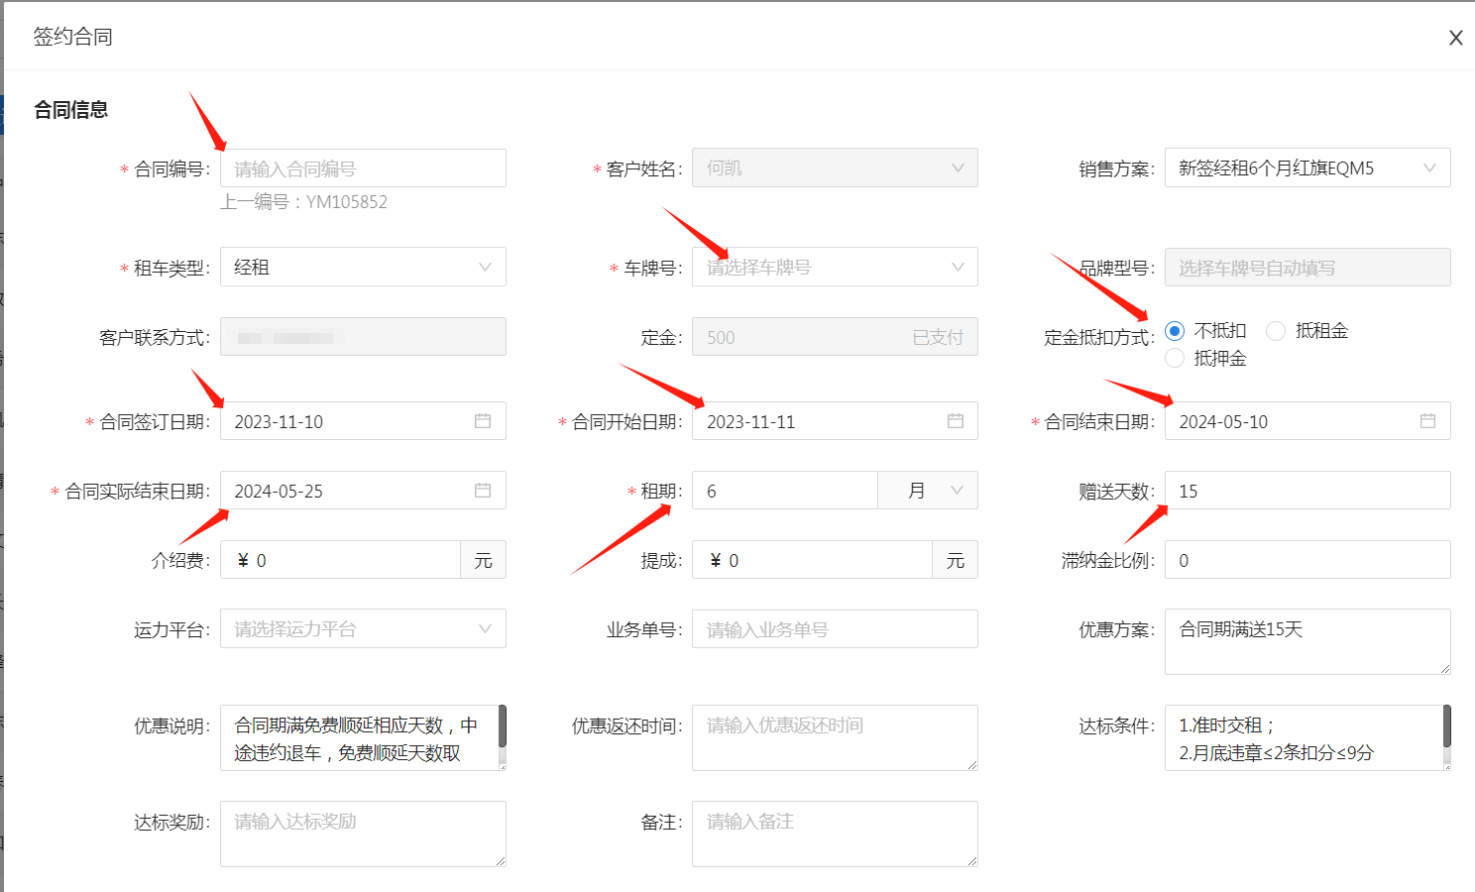Choose the 抵押金 radio option
1475x892 pixels.
1175,359
